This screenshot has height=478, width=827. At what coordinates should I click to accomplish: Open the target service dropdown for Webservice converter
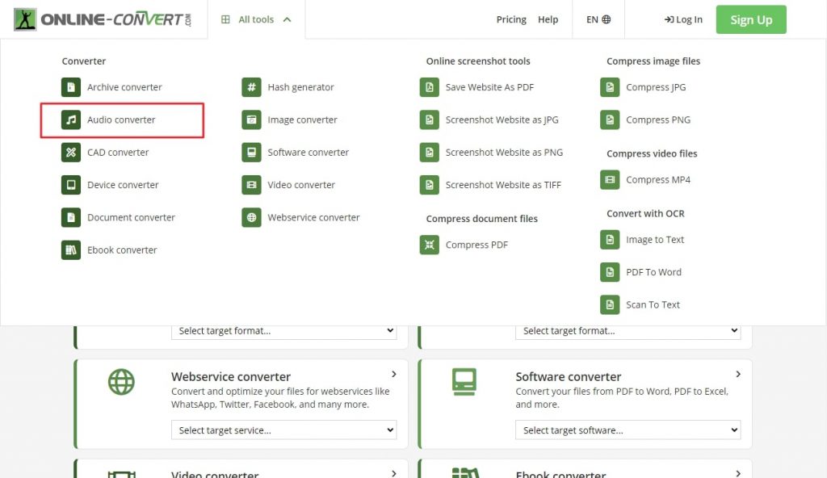tap(283, 430)
